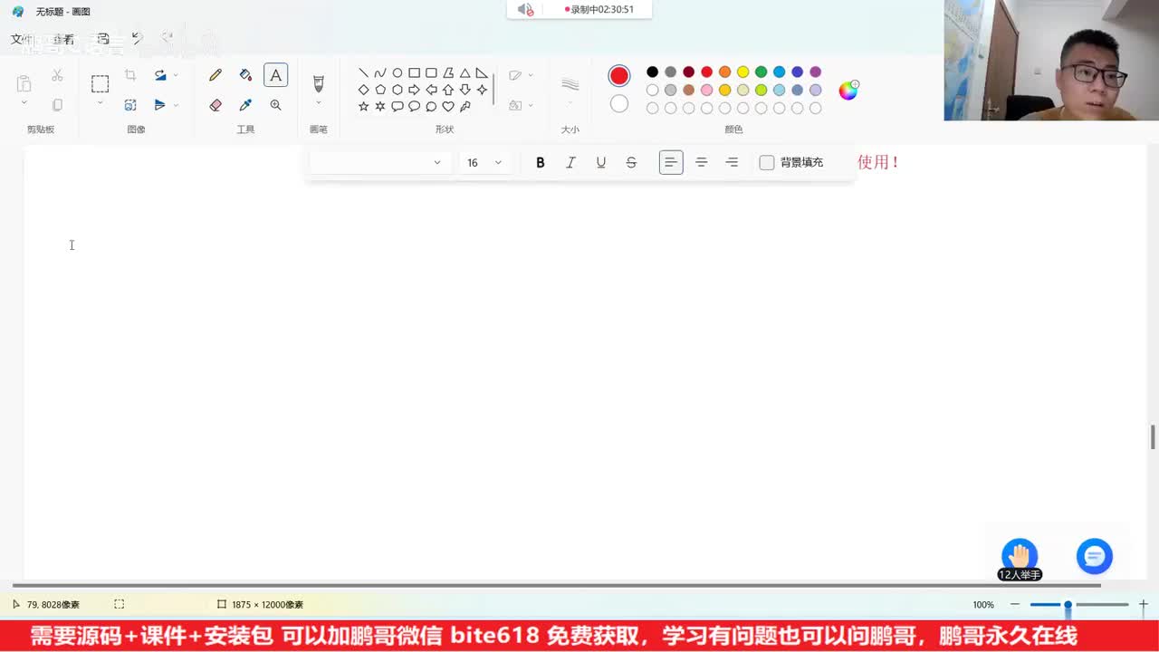Expand the Selection options arrow
The image size is (1159, 652).
tap(100, 103)
